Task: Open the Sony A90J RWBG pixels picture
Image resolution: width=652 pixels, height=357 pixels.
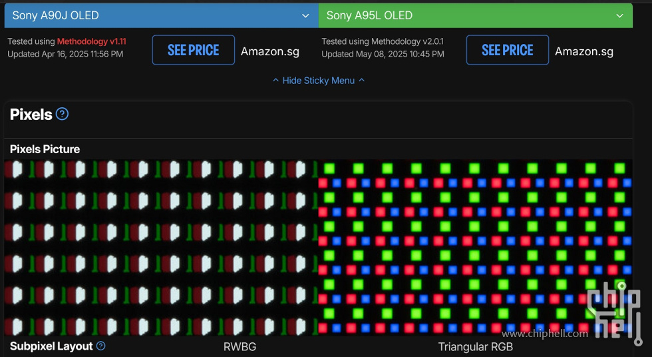Action: click(x=161, y=248)
